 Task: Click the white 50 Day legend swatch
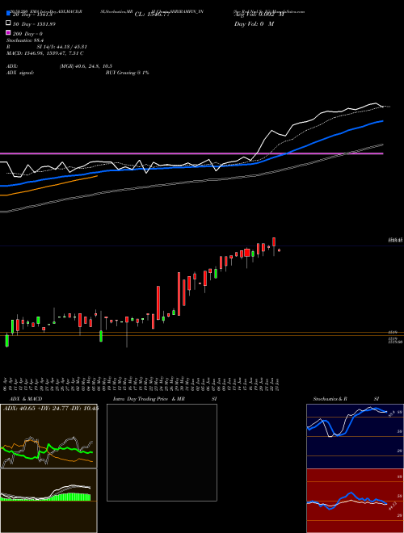[x=9, y=23]
